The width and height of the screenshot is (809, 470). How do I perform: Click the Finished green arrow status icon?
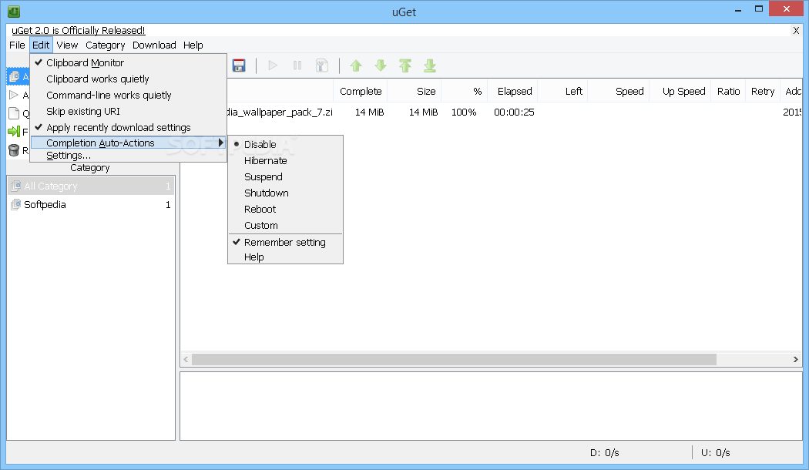tap(14, 132)
